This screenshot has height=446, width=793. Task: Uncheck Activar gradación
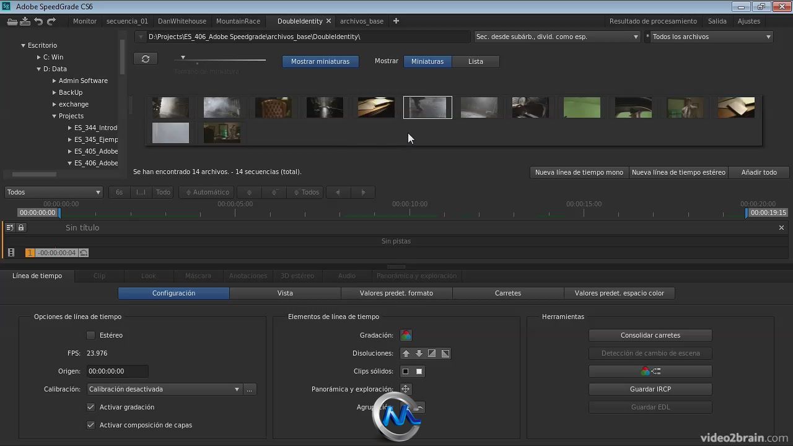pos(91,407)
